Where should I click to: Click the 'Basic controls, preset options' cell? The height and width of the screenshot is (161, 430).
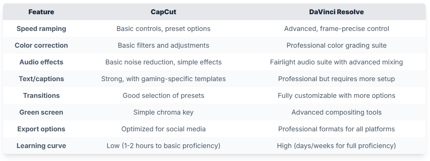163,29
